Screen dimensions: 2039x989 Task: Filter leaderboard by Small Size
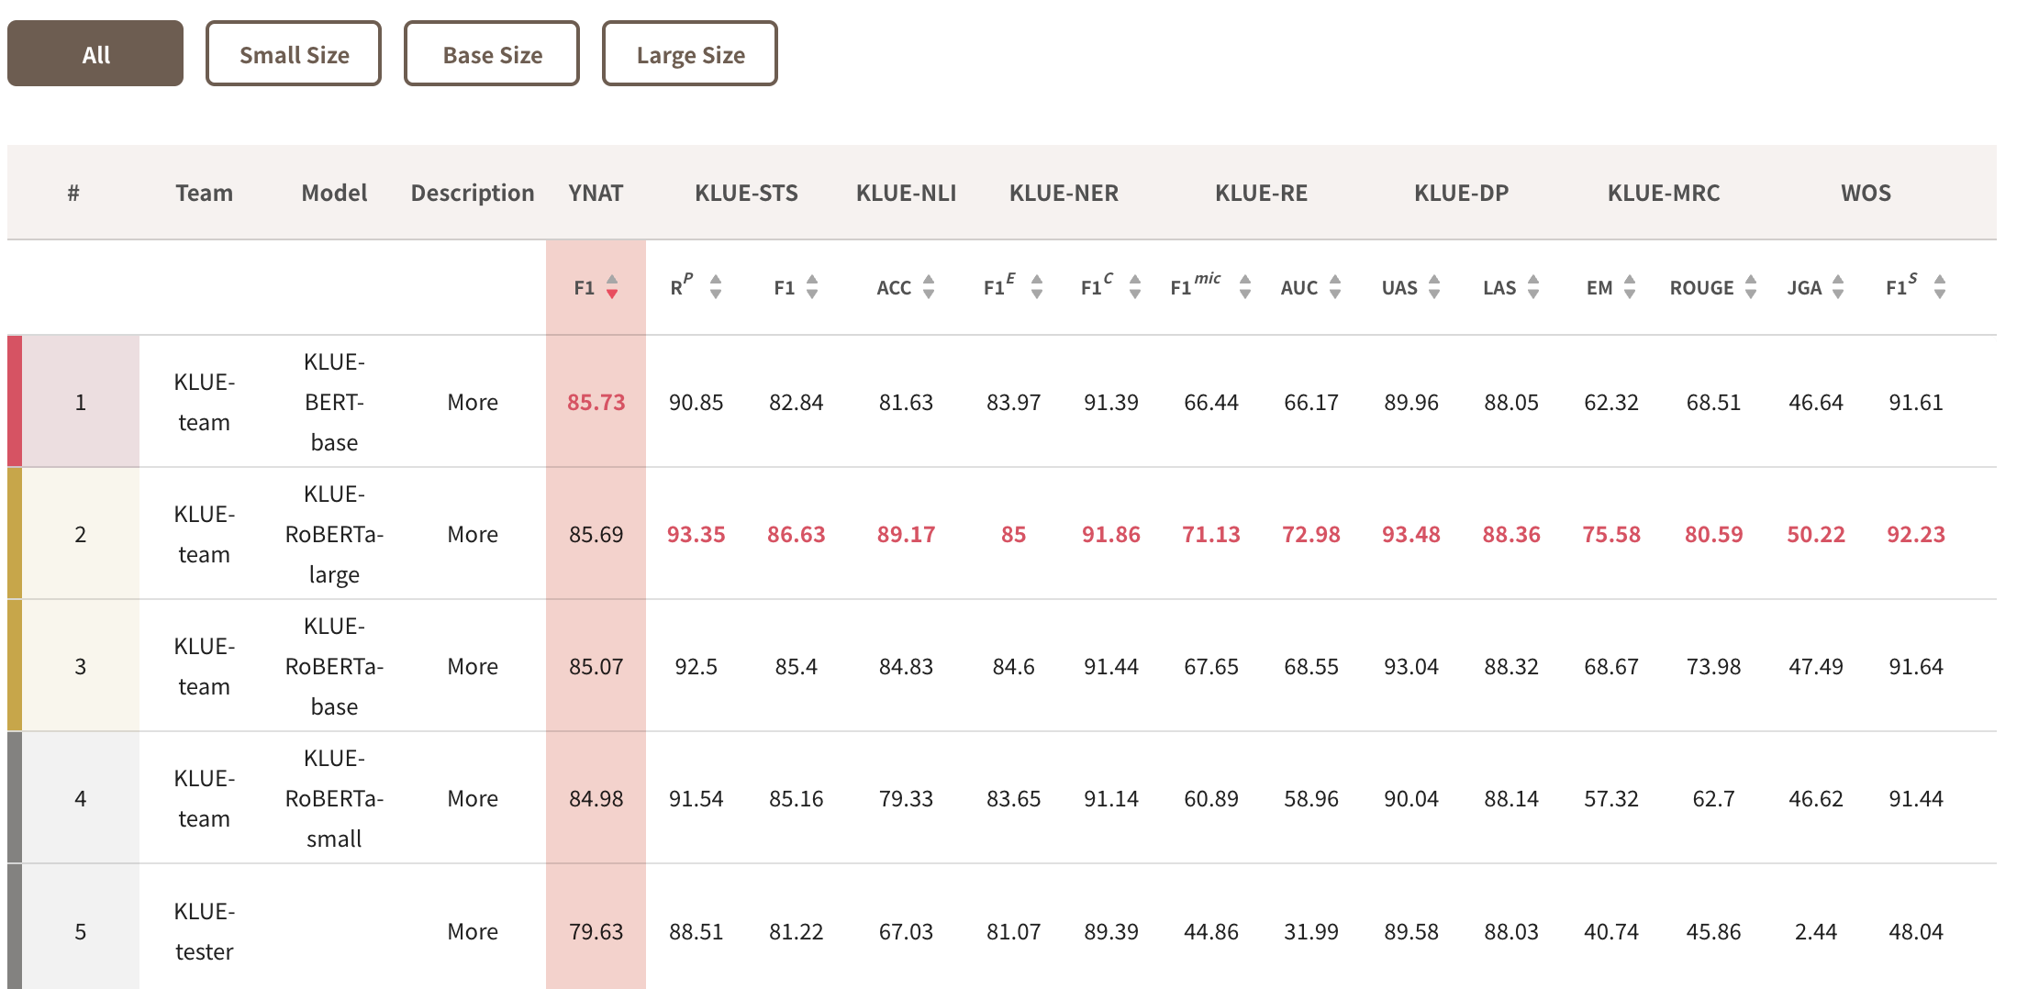tap(294, 54)
